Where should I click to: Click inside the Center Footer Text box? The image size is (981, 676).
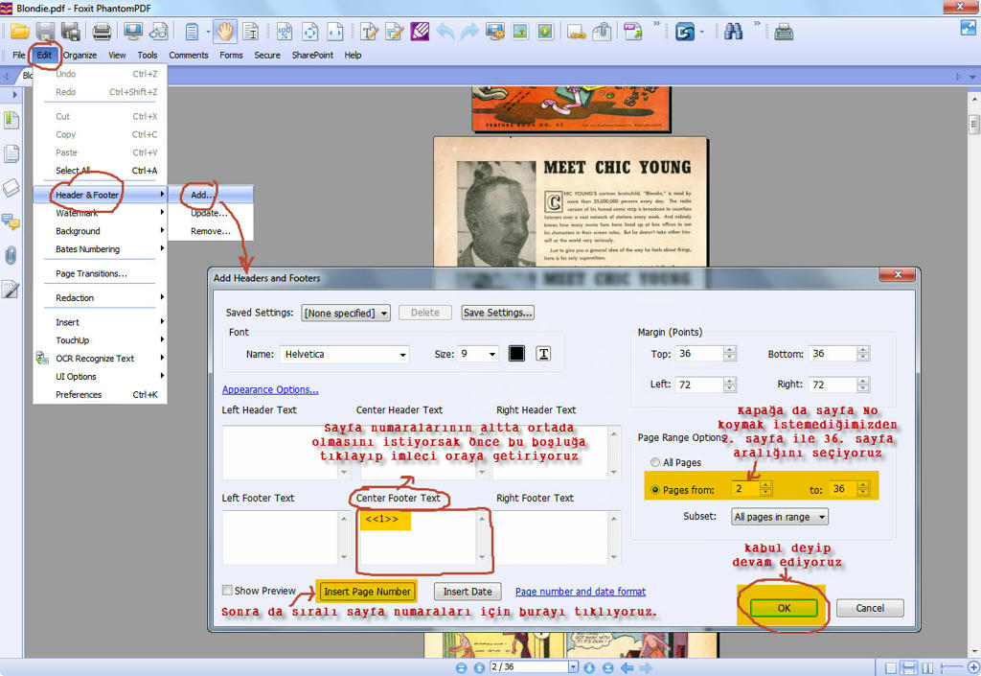point(417,542)
